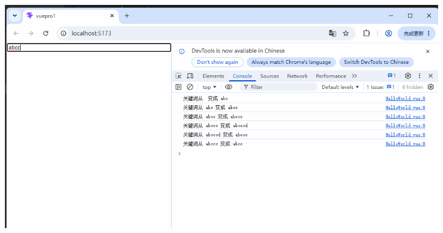Switch to the Sources panel
The height and width of the screenshot is (233, 443).
click(270, 76)
